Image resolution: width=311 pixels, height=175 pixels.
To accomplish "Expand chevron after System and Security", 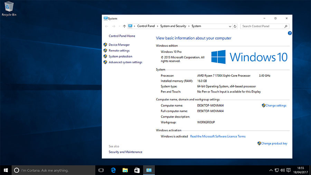I will (x=189, y=26).
